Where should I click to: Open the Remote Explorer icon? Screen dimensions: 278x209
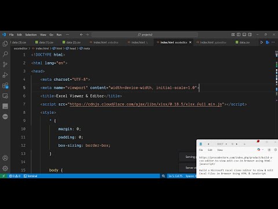click(x=5, y=96)
